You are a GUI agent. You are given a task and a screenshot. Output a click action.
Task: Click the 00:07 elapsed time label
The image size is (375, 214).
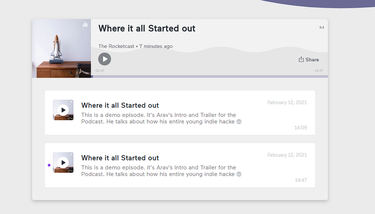click(100, 71)
